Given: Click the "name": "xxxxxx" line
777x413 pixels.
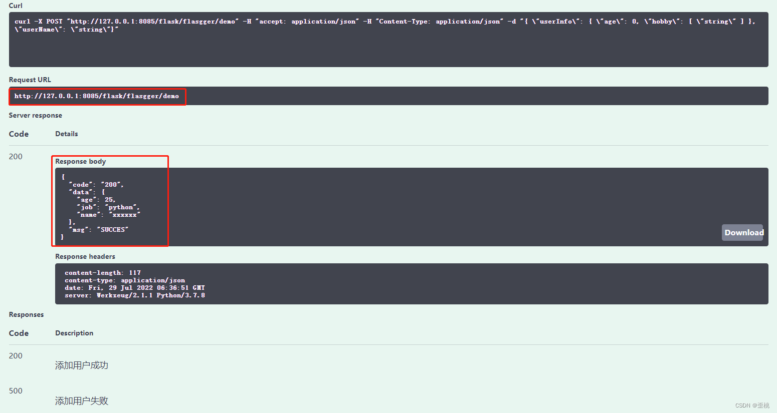Looking at the screenshot, I should point(108,215).
